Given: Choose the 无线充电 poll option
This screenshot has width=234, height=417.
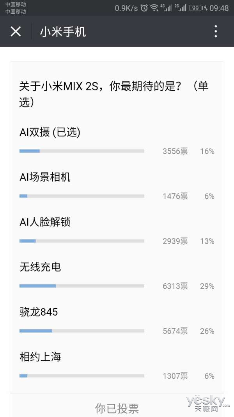Looking at the screenshot, I should (117, 277).
